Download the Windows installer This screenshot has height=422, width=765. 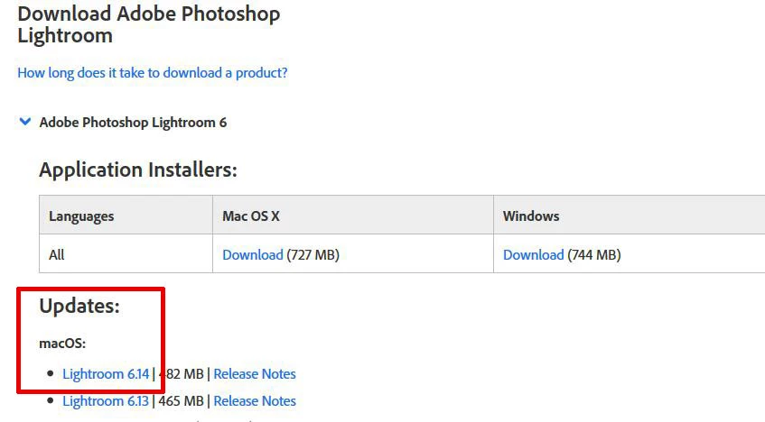533,255
